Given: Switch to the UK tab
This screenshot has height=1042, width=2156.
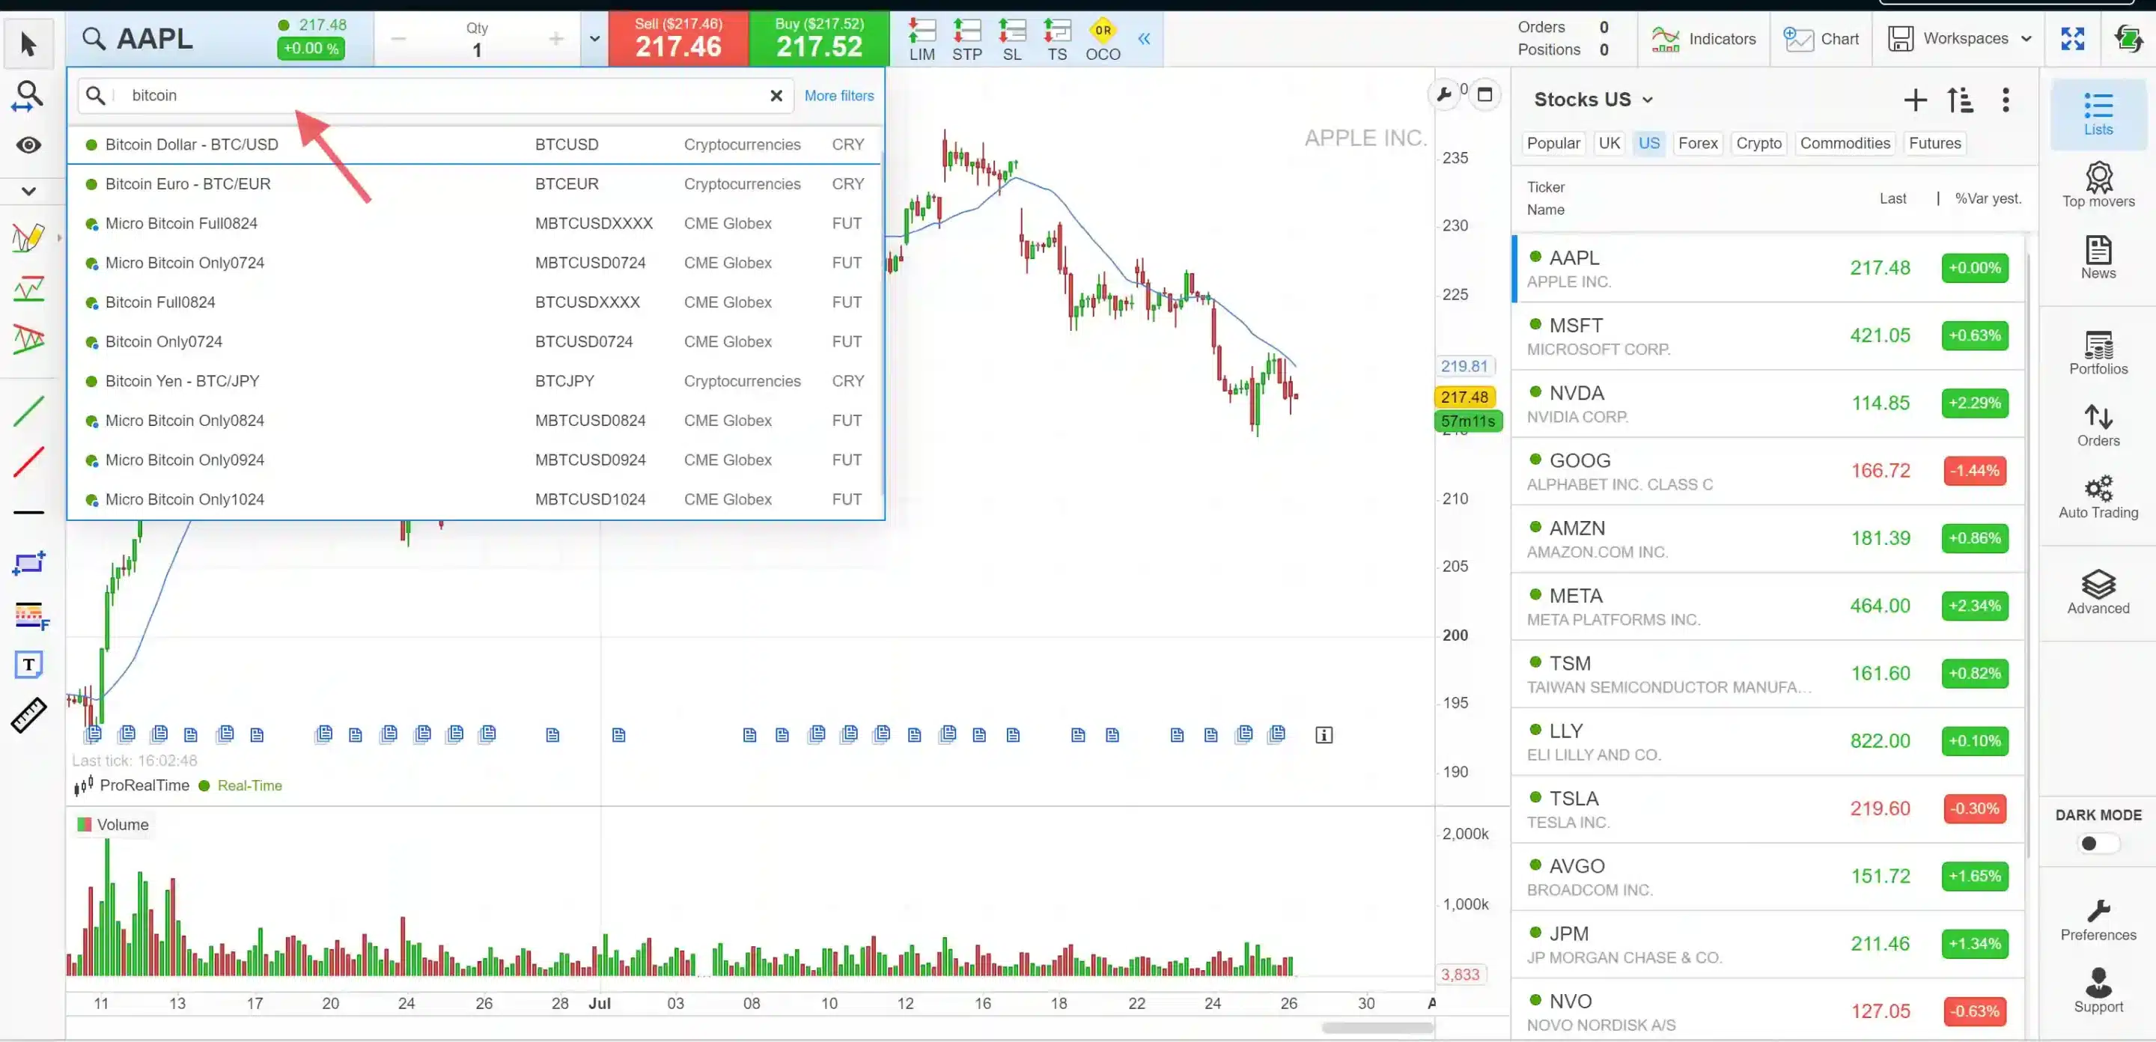Looking at the screenshot, I should (x=1609, y=143).
